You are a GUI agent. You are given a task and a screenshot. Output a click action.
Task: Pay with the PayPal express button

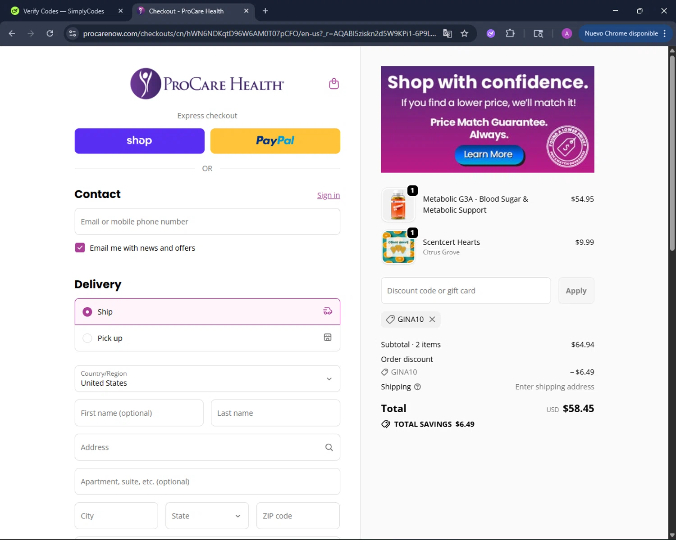(x=275, y=141)
